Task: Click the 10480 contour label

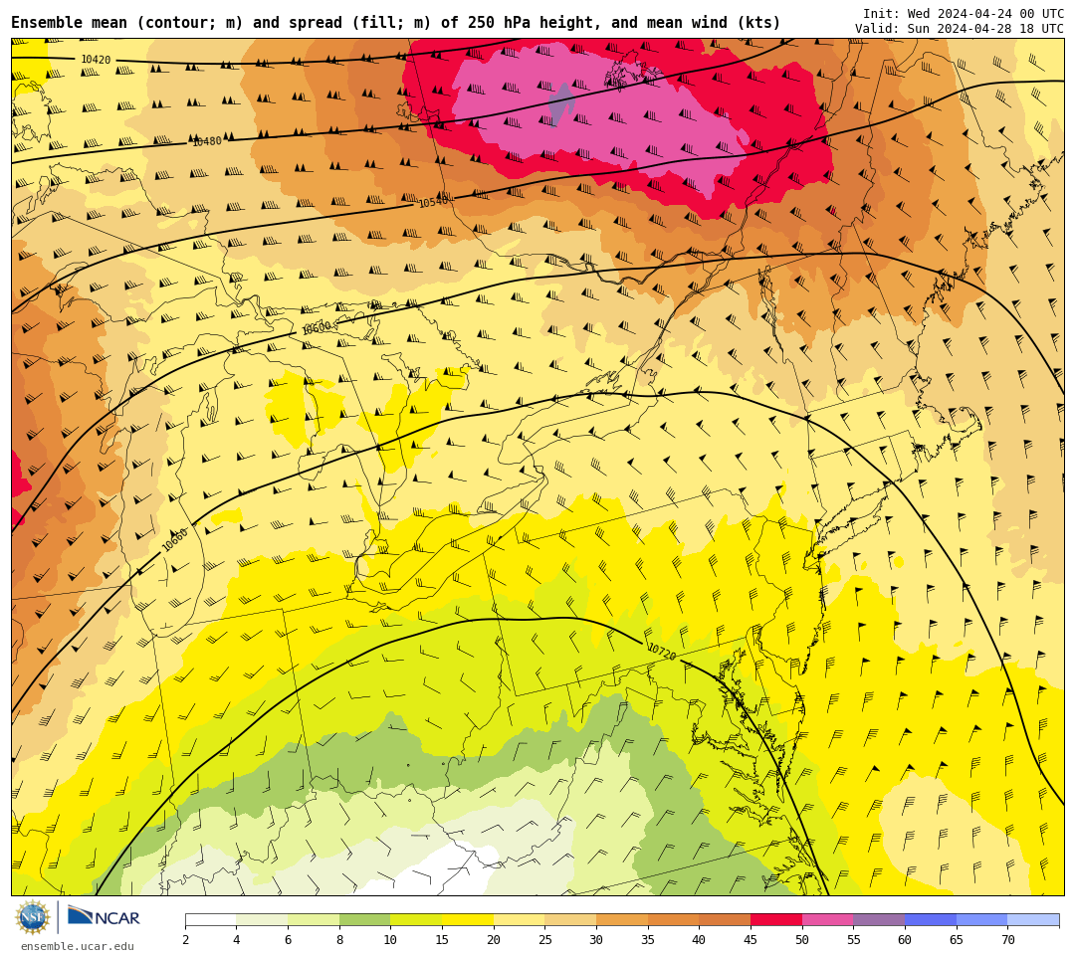Action: pos(206,141)
